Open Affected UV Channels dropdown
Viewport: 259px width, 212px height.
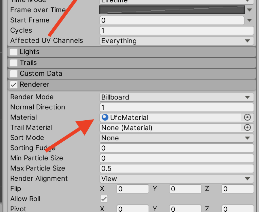(177, 41)
